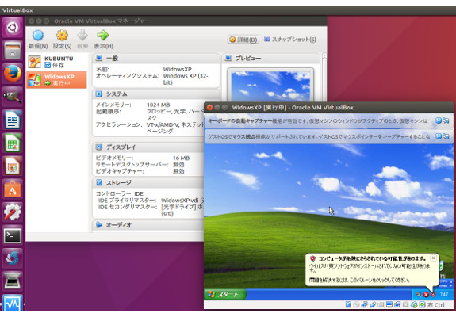Image resolution: width=456 pixels, height=317 pixels.
Task: Click the display monitor status bar icon
Action: tap(389, 304)
